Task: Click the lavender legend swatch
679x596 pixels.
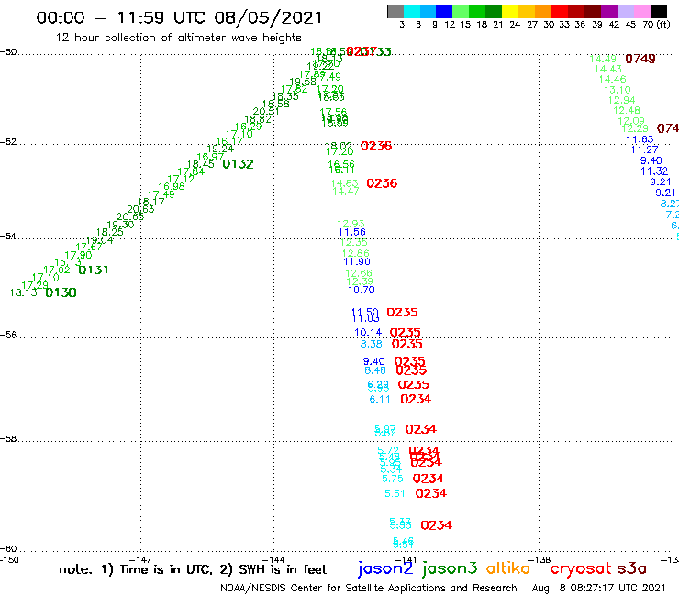Action: coord(626,11)
